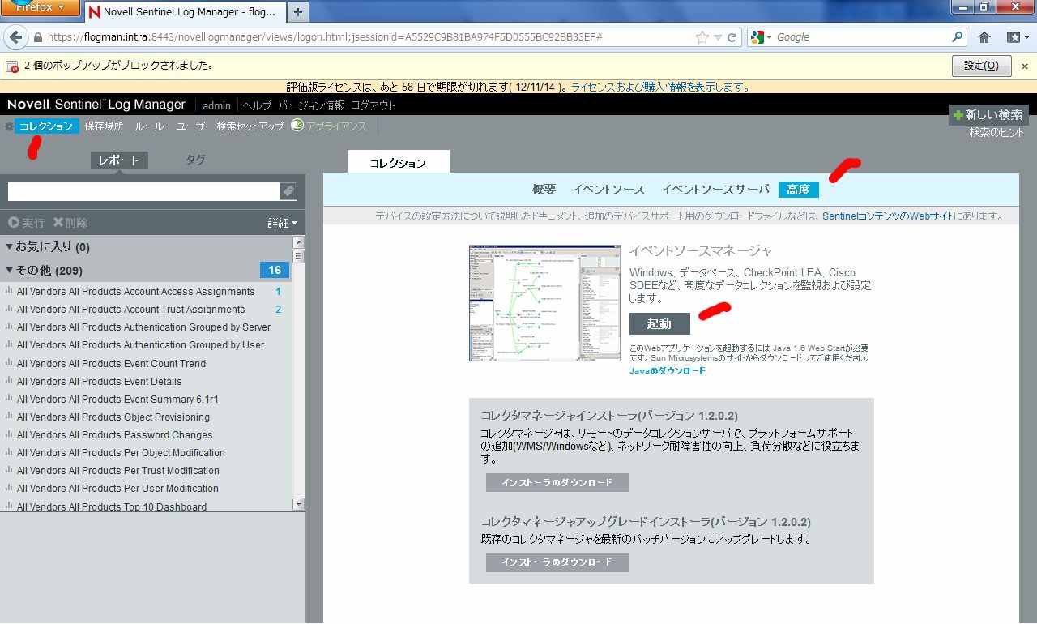Select All Vendors All Products Event Count Trend

[x=111, y=364]
